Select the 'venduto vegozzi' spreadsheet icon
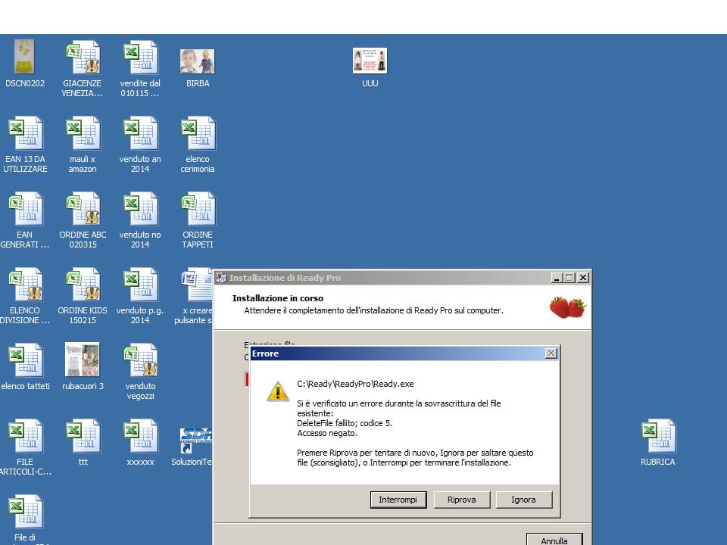 [141, 360]
